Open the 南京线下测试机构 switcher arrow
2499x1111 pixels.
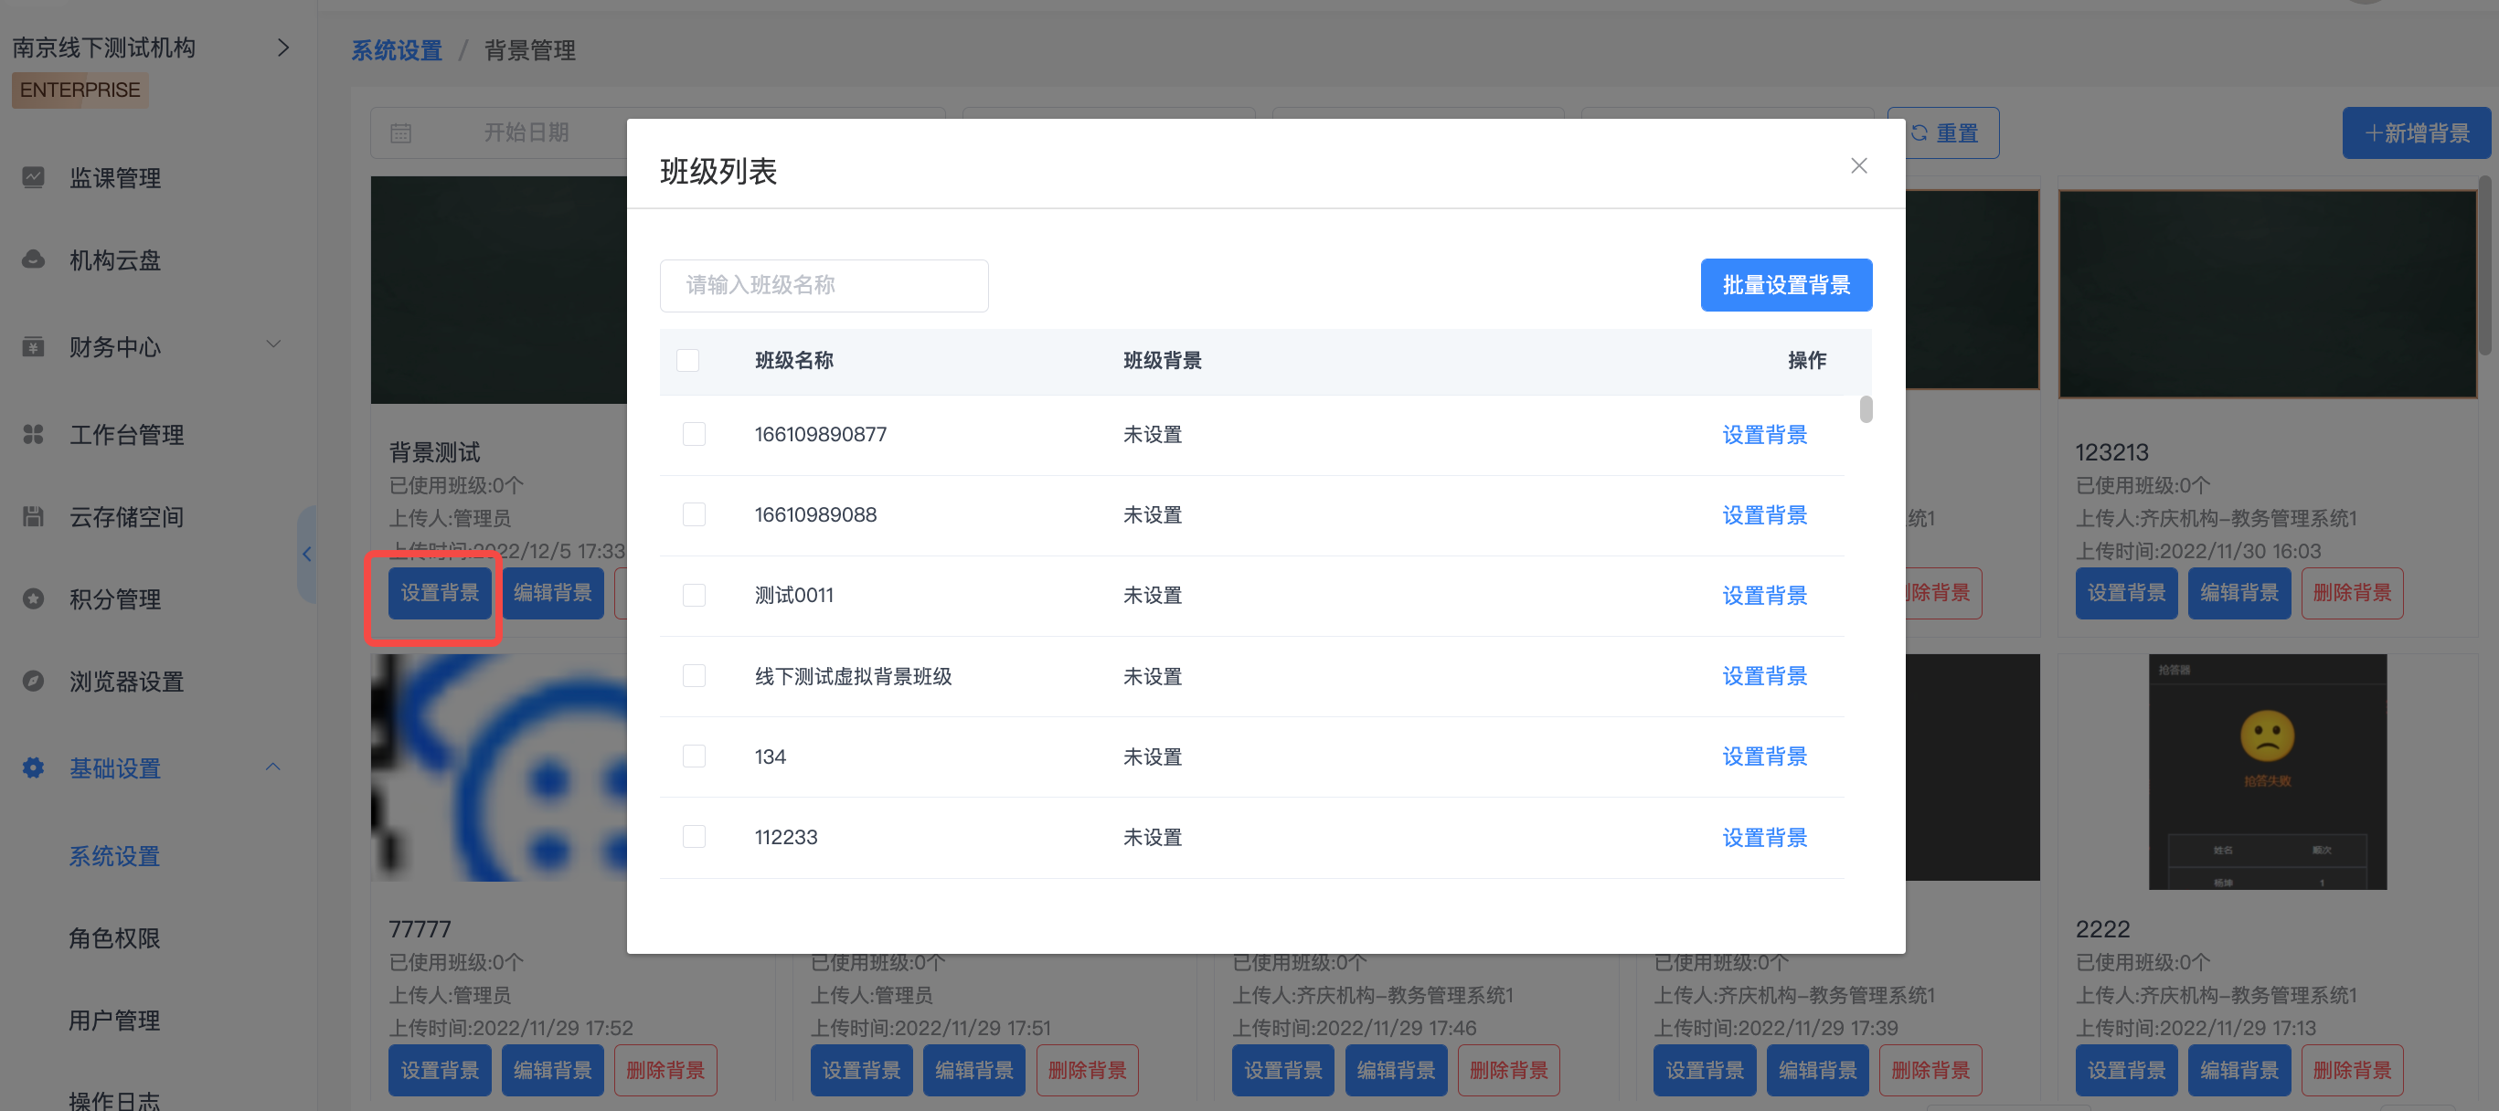pyautogui.click(x=283, y=48)
